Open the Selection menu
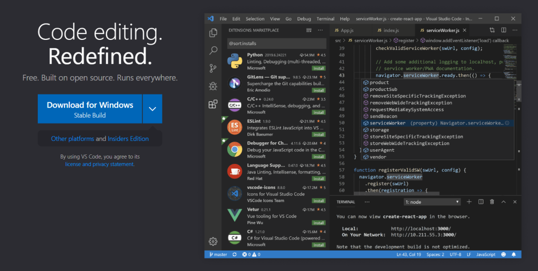 (x=255, y=19)
